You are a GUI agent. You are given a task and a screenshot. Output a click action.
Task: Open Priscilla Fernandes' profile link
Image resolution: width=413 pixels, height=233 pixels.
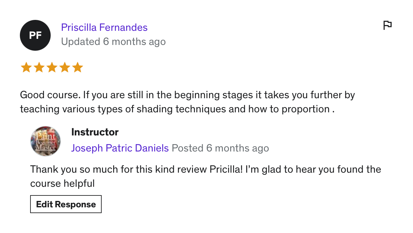[x=104, y=28]
